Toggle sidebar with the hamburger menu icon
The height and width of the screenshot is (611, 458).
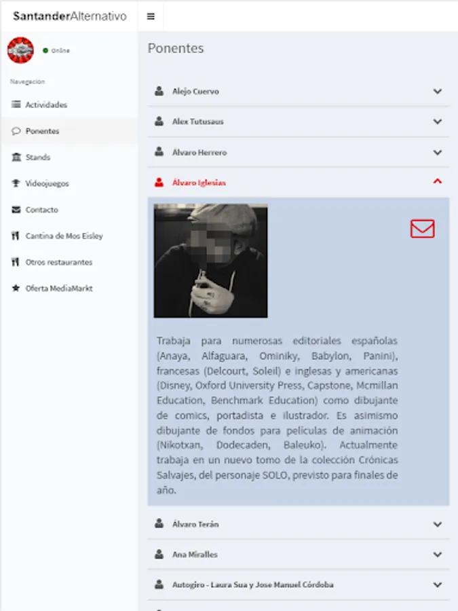click(x=151, y=16)
